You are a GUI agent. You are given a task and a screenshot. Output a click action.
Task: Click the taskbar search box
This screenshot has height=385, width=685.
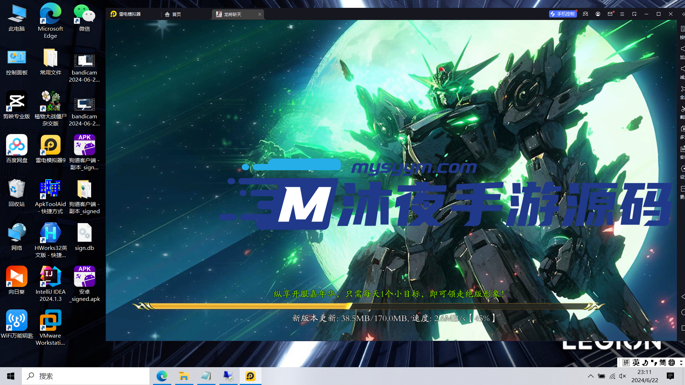coord(86,376)
